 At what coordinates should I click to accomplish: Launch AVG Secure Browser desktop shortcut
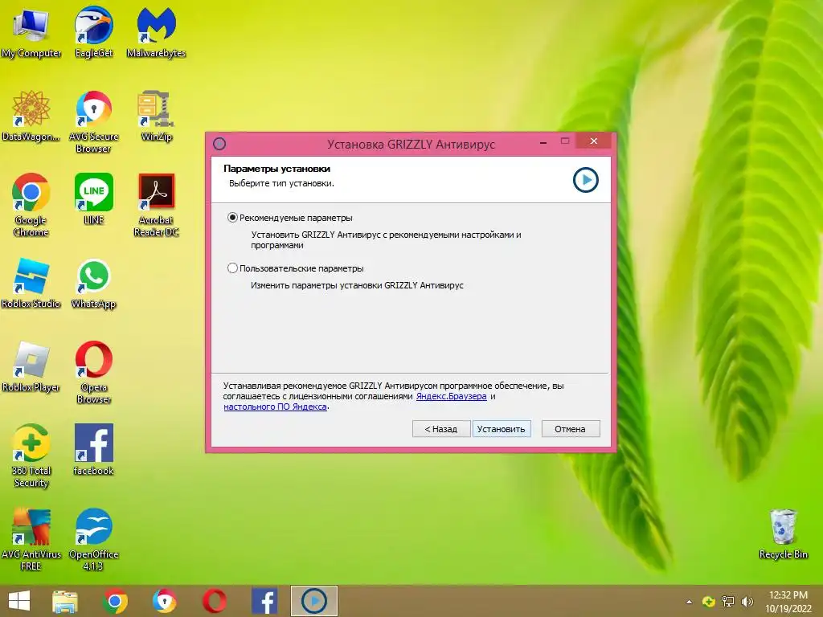[94, 122]
